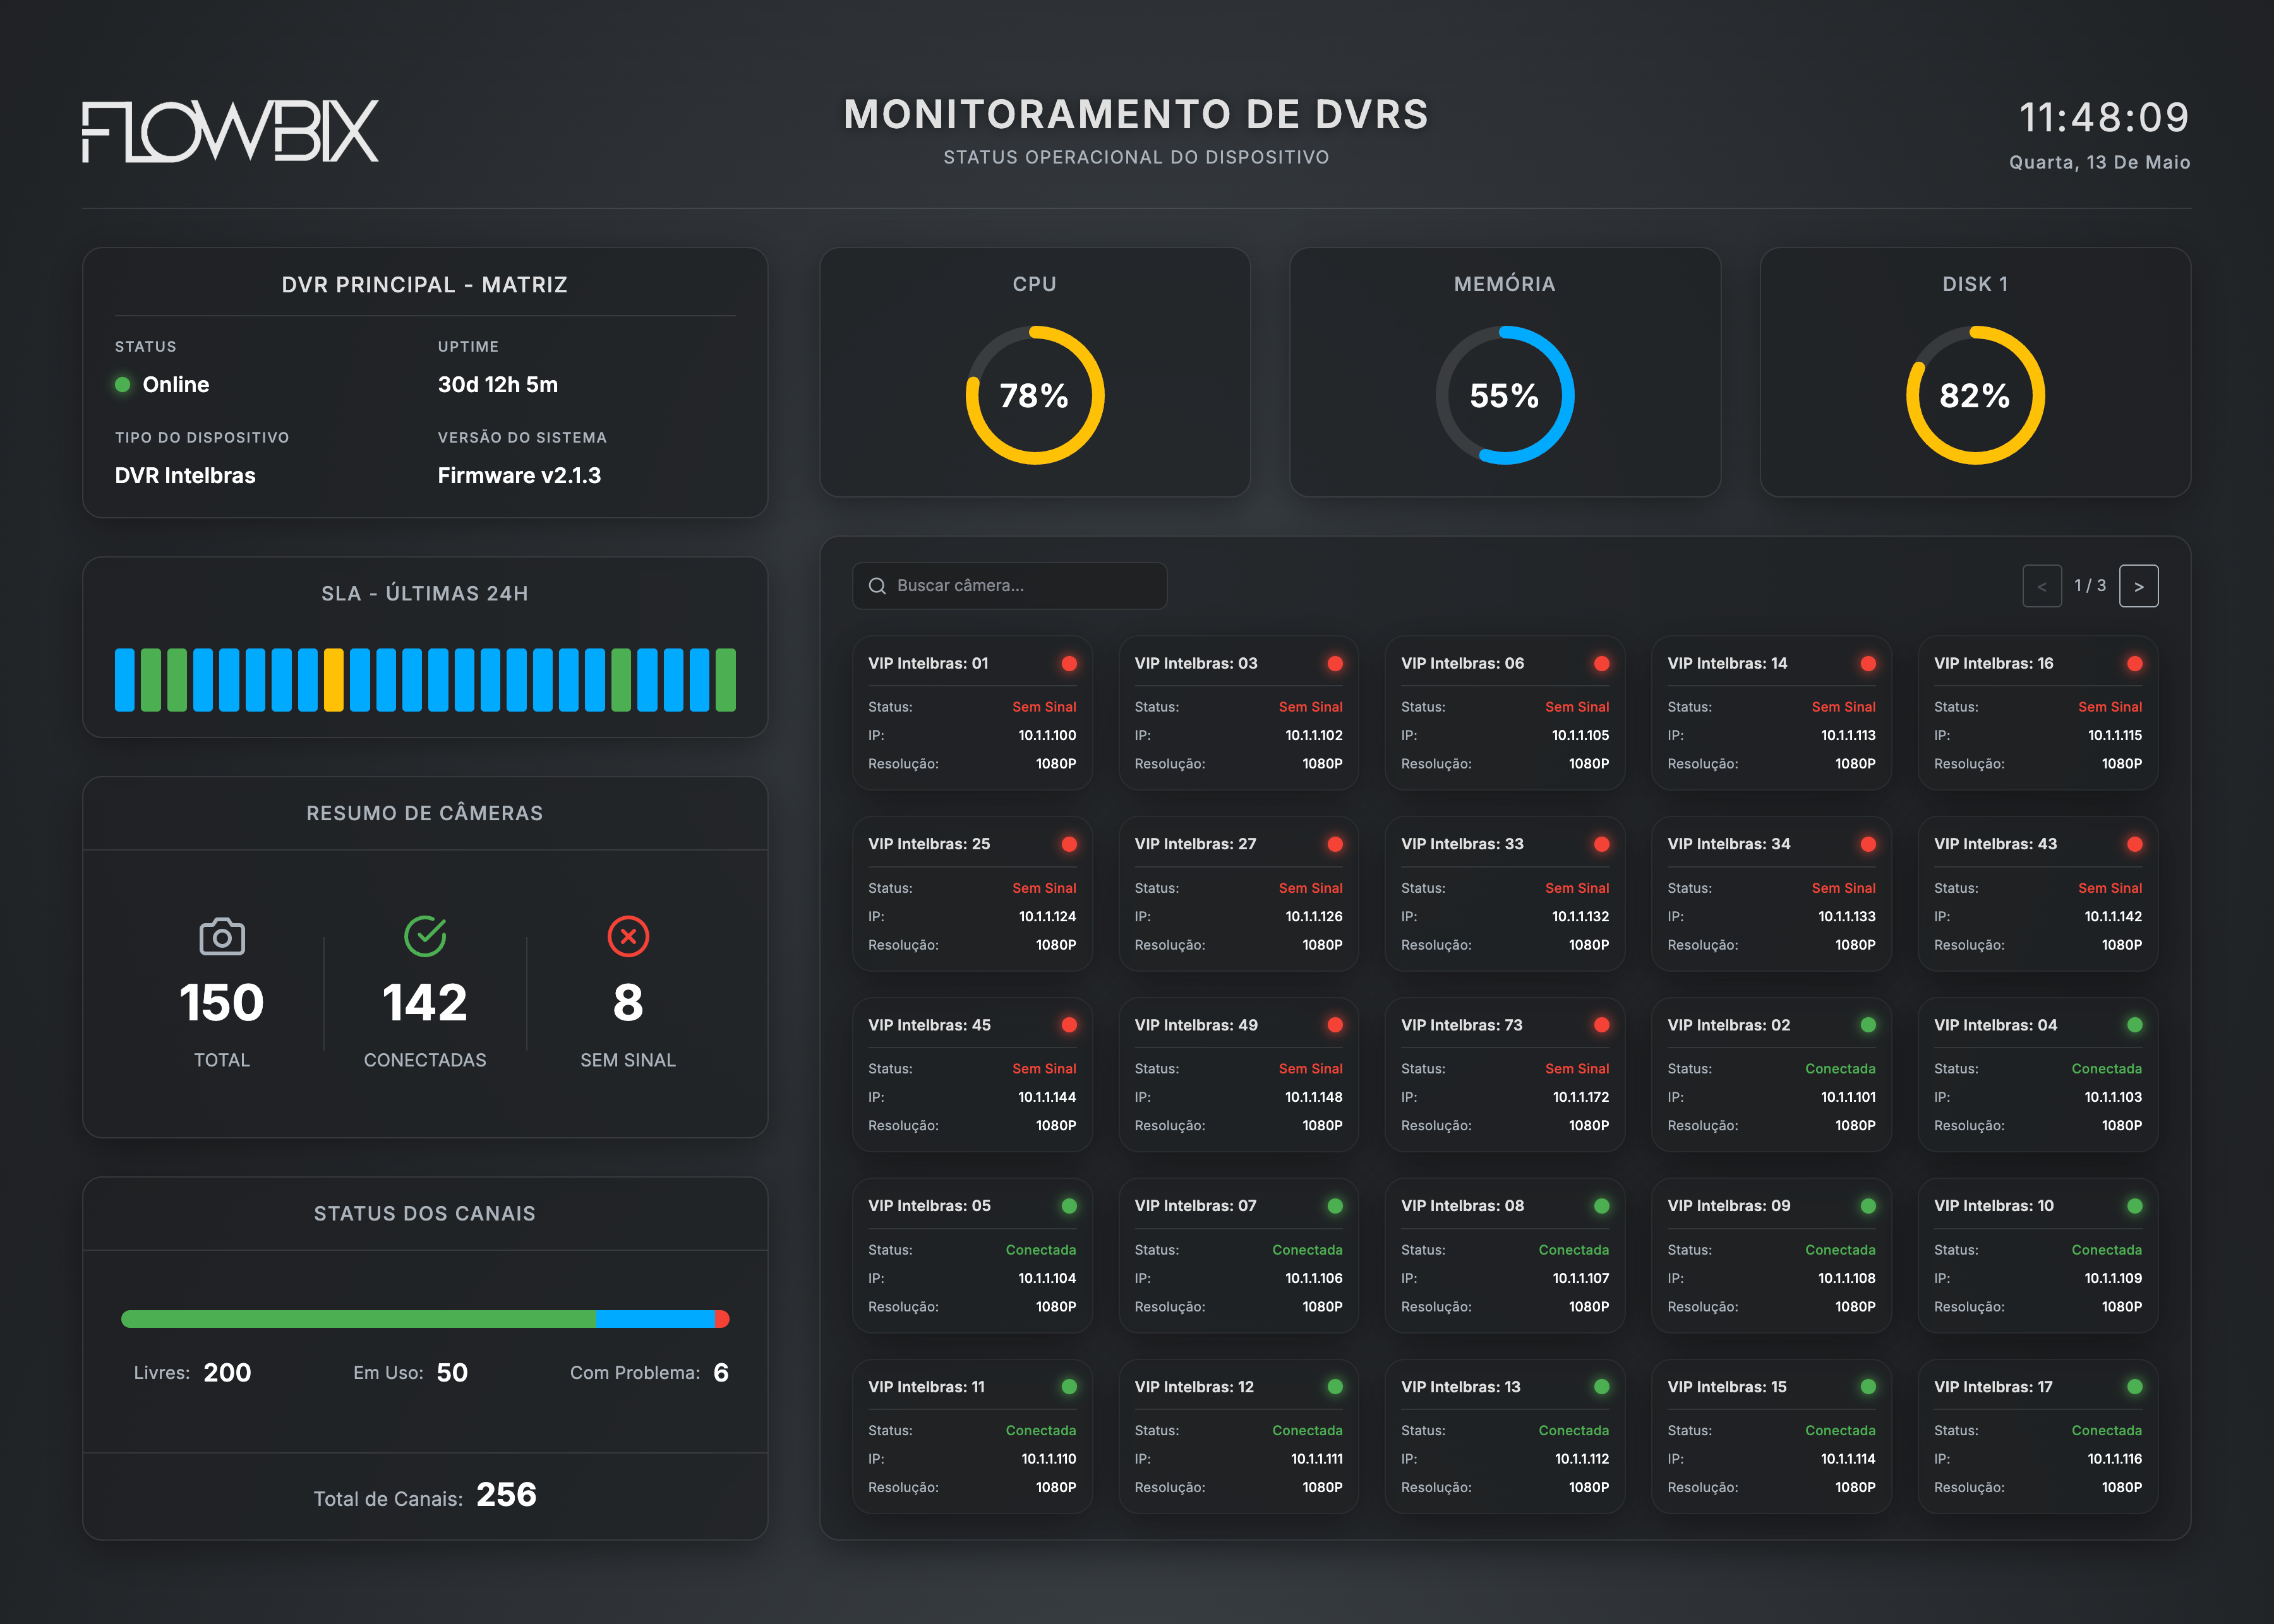The image size is (2274, 1624).
Task: Click red status dot on VIP Intelbras: 49
Action: 1335,1025
